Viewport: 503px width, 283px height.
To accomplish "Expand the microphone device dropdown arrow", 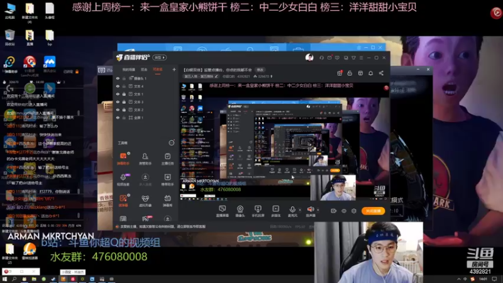I will tap(300, 210).
